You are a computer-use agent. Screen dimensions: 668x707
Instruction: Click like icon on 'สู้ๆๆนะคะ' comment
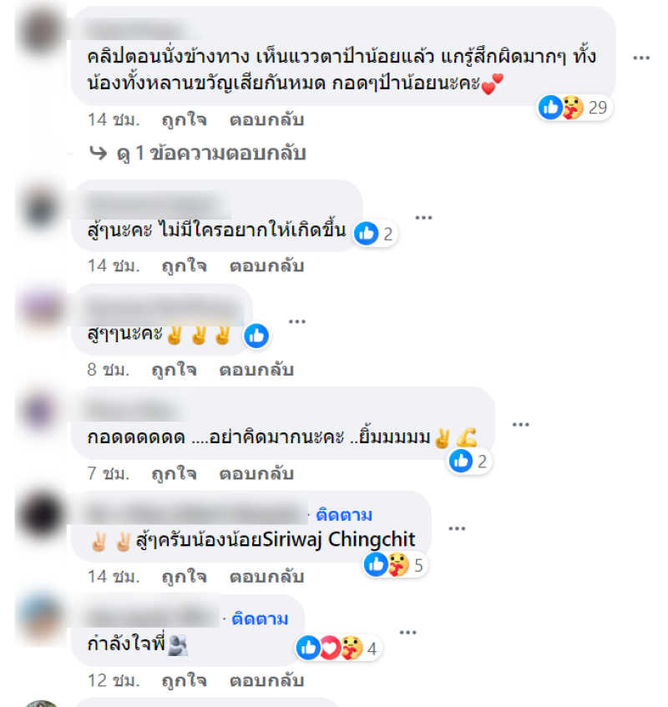[x=256, y=336]
